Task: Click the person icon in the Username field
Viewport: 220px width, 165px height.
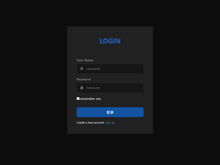Action: (x=82, y=69)
